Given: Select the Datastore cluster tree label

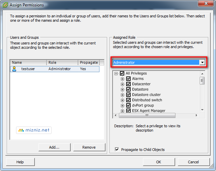Looking at the screenshot, I should (x=146, y=95).
